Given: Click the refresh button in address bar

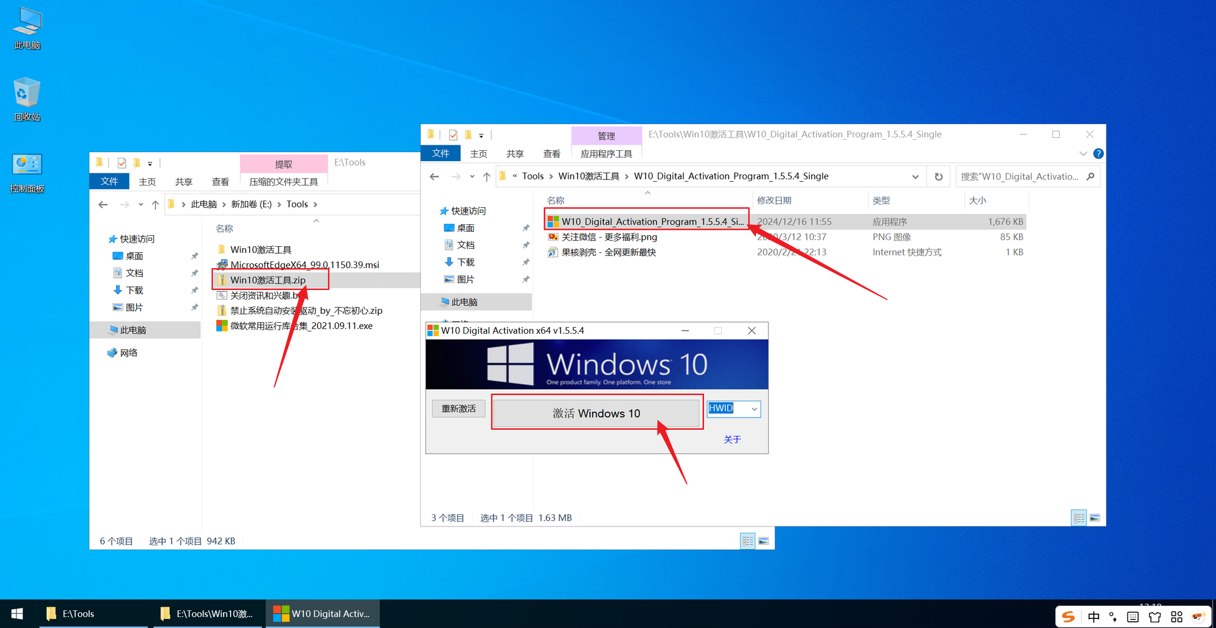Looking at the screenshot, I should click(x=939, y=176).
